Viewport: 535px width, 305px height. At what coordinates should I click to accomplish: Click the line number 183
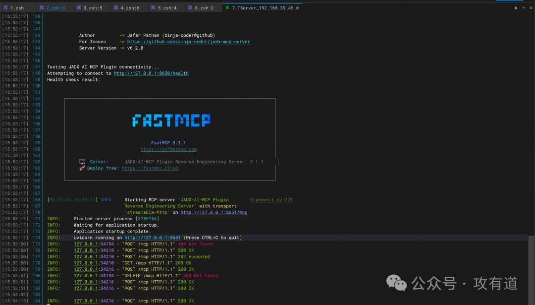point(37,295)
